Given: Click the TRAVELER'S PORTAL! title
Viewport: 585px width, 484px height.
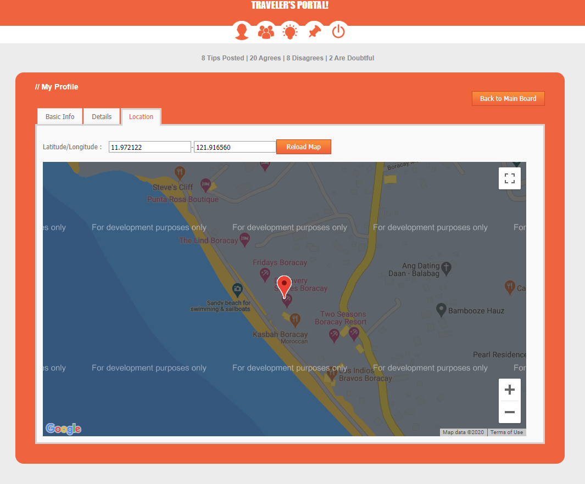Looking at the screenshot, I should pos(290,5).
